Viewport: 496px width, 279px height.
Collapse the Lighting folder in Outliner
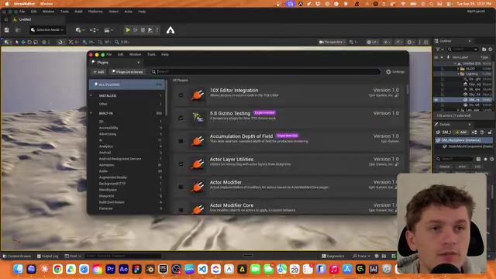(x=458, y=74)
